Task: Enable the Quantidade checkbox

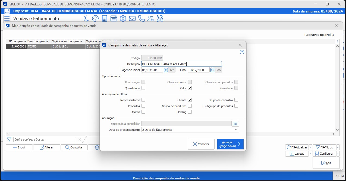Action: (143, 88)
